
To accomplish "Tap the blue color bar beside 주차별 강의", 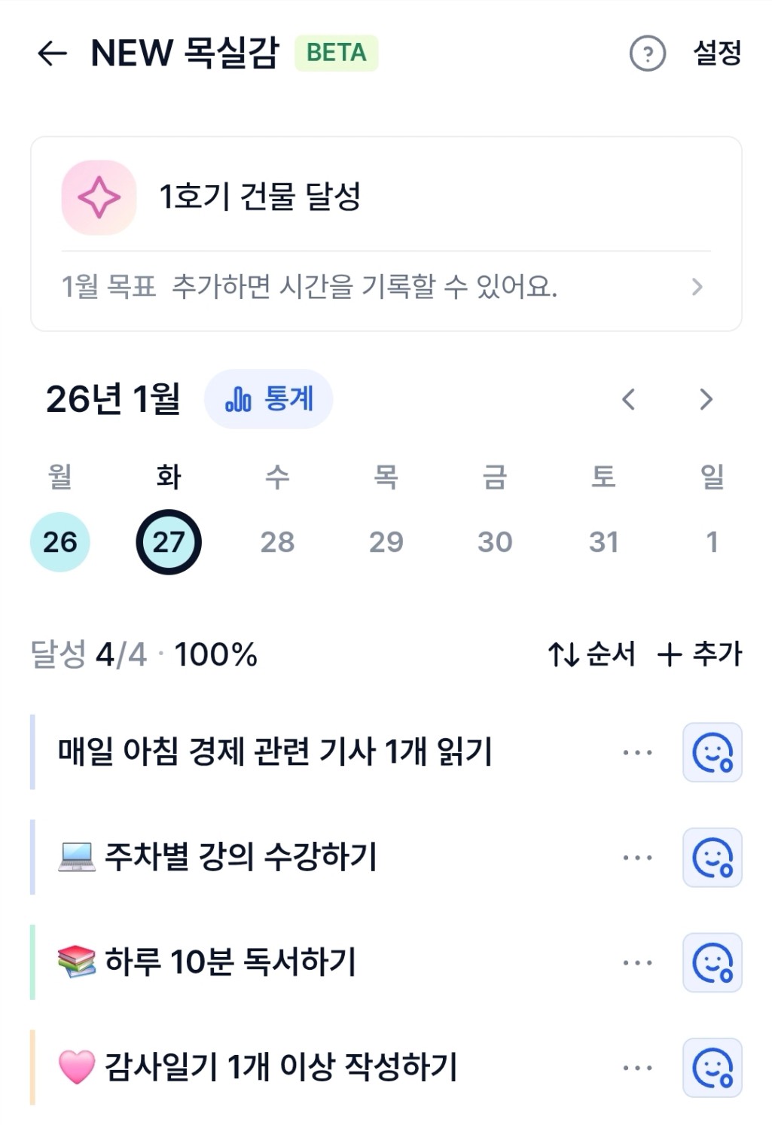I will (32, 858).
